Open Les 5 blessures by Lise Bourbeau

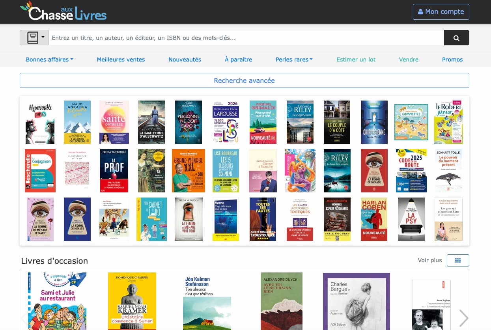click(226, 171)
